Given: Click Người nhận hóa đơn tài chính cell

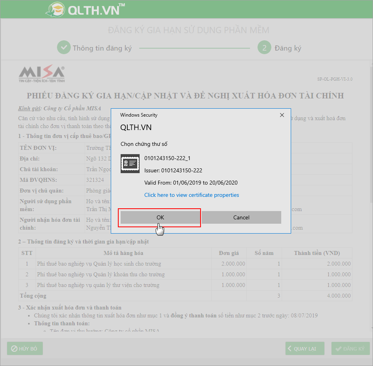Looking at the screenshot, I should (52, 224).
